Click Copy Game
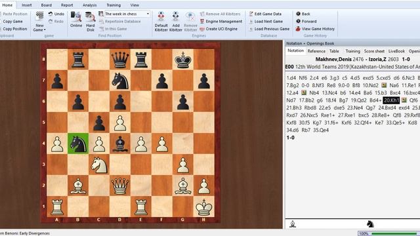Viewport: 420px width, 236px height. point(12,22)
